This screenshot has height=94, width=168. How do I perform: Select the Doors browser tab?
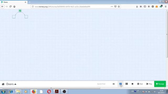click(14, 2)
